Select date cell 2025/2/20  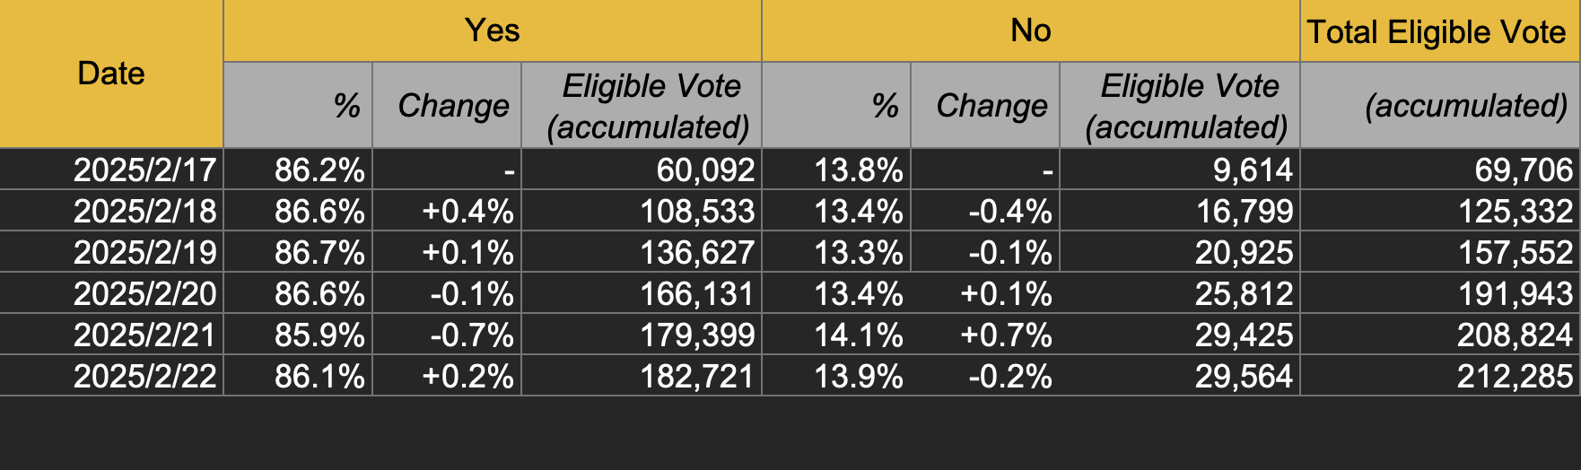[x=144, y=293]
